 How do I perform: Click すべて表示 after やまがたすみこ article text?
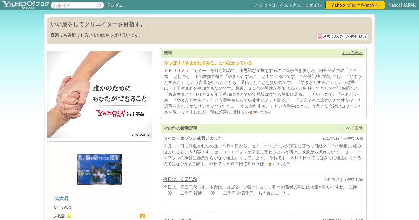pyautogui.click(x=262, y=112)
